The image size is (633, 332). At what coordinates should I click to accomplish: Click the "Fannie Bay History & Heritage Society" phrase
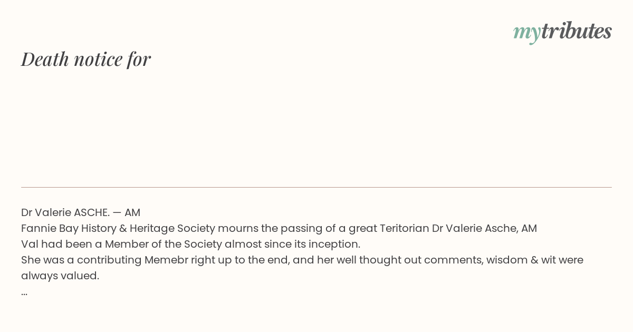(x=118, y=228)
